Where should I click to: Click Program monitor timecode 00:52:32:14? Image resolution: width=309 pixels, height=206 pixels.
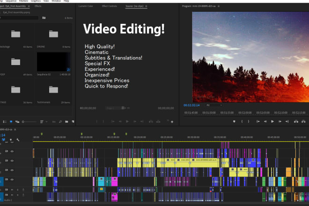click(191, 105)
